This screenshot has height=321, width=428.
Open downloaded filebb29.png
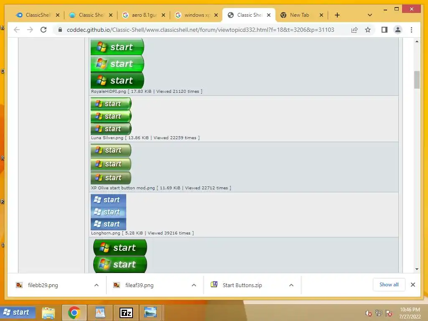43,285
